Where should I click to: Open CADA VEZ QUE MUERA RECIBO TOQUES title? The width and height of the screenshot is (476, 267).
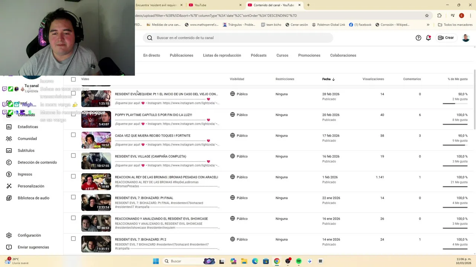coord(152,136)
